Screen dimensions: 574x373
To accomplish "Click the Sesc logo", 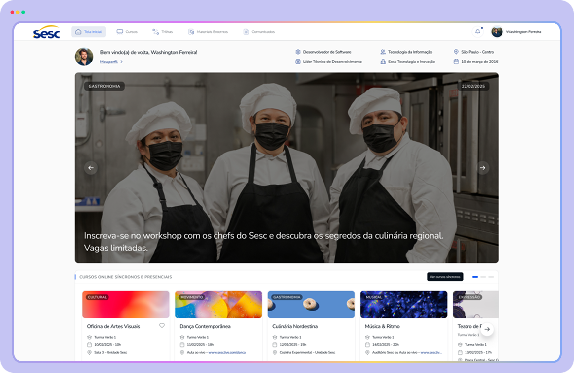I will [46, 32].
